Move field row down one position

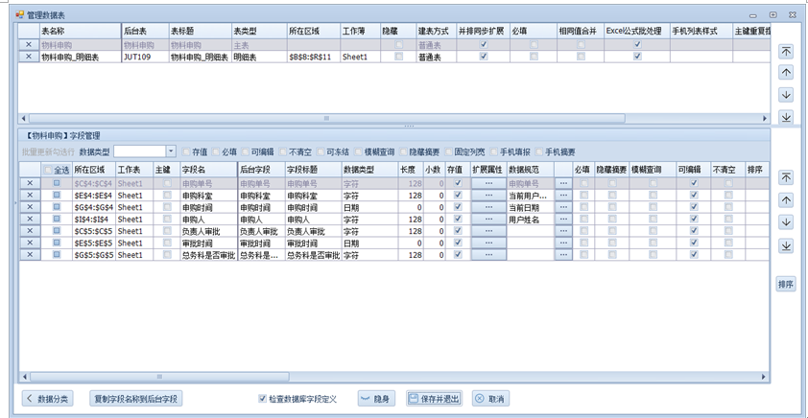(x=786, y=222)
